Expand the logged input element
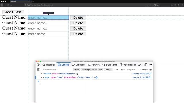This screenshot has width=184, height=103. tap(41, 78)
